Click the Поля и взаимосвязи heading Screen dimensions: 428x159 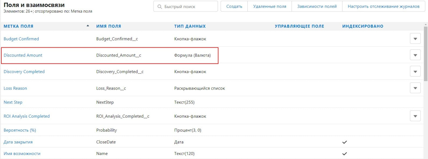[x=34, y=5]
